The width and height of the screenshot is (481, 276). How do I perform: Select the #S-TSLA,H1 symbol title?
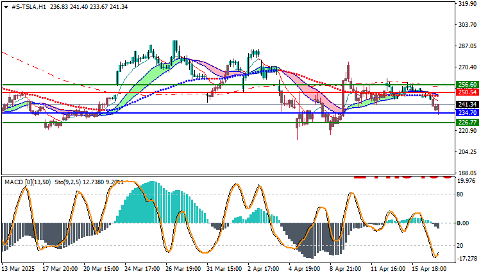pos(28,7)
